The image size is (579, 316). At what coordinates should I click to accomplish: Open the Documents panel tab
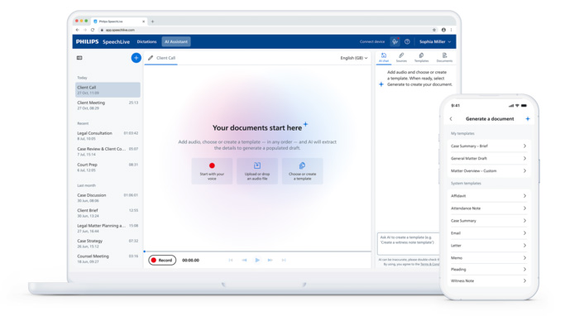444,57
